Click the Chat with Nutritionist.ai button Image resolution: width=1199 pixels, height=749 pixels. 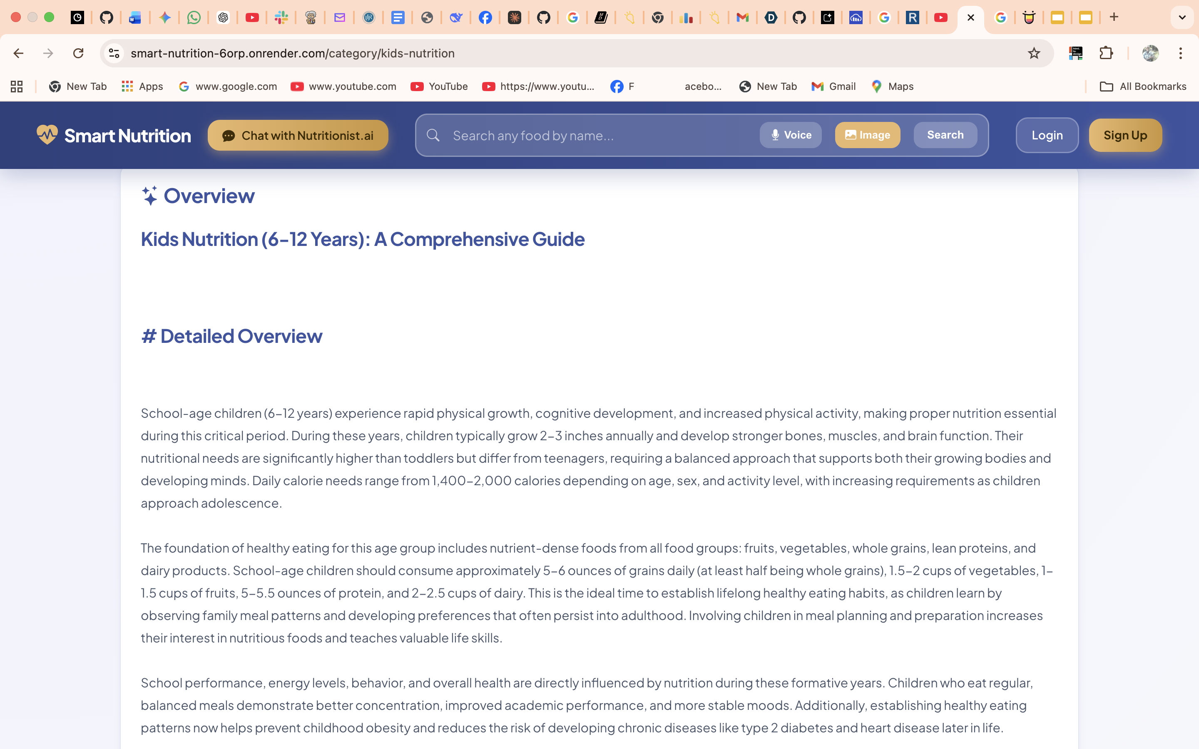pyautogui.click(x=298, y=135)
